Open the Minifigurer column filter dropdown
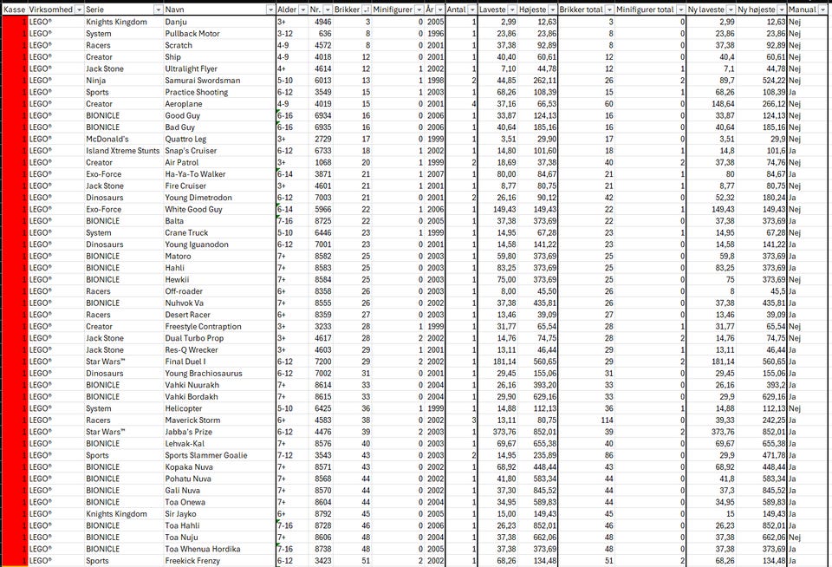This screenshot has width=832, height=567. [x=419, y=10]
